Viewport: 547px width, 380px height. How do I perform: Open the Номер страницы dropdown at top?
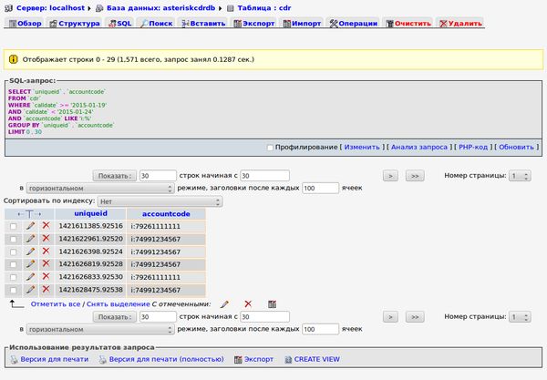tap(519, 175)
